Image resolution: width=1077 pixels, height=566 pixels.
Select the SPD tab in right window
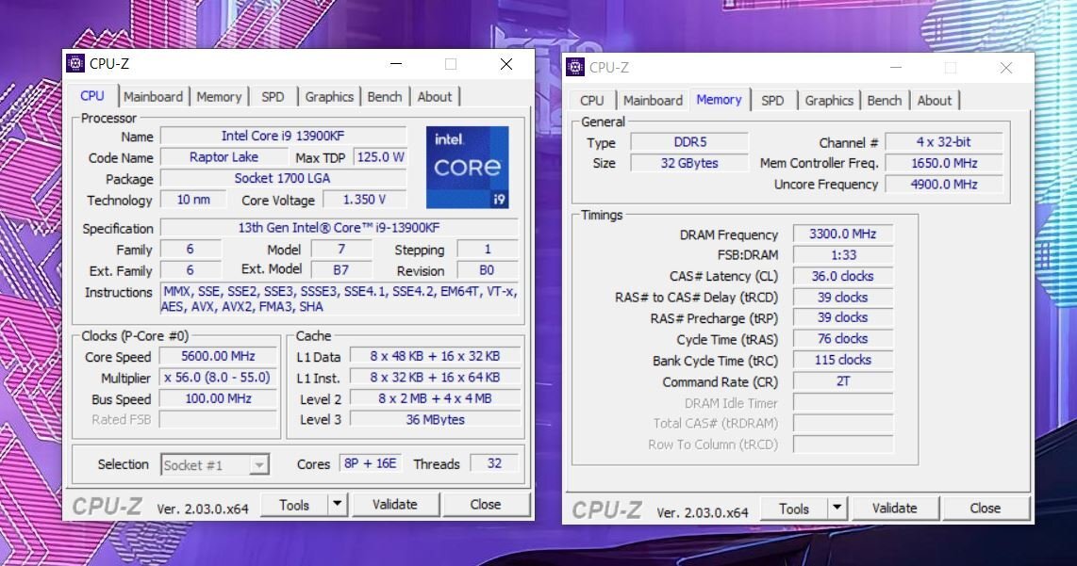[x=771, y=101]
